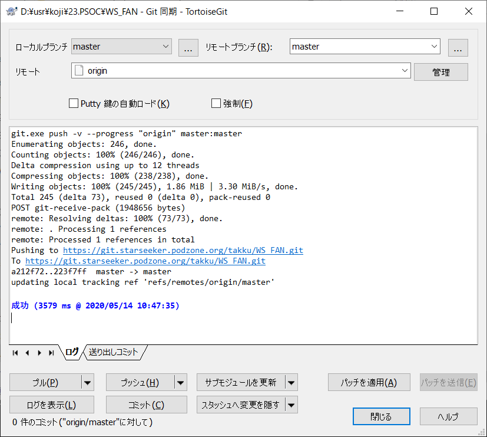487x437 pixels.
Task: Switch to the ログ tab
Action: (72, 352)
